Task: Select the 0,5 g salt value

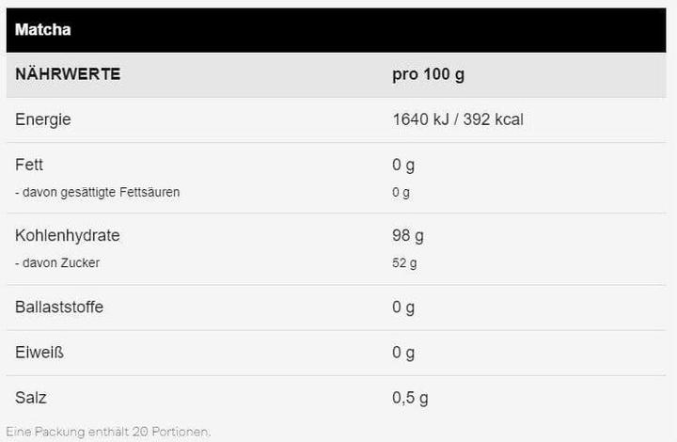Action: point(410,397)
